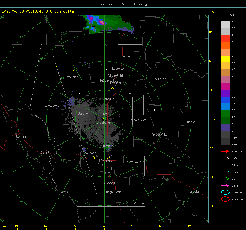
Task: Click the yellow diamond marker below RedDeer
Action: [112, 89]
